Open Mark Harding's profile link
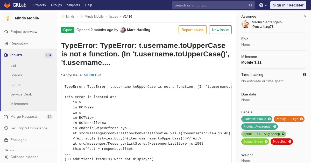Image resolution: width=311 pixels, height=163 pixels. pos(139,30)
